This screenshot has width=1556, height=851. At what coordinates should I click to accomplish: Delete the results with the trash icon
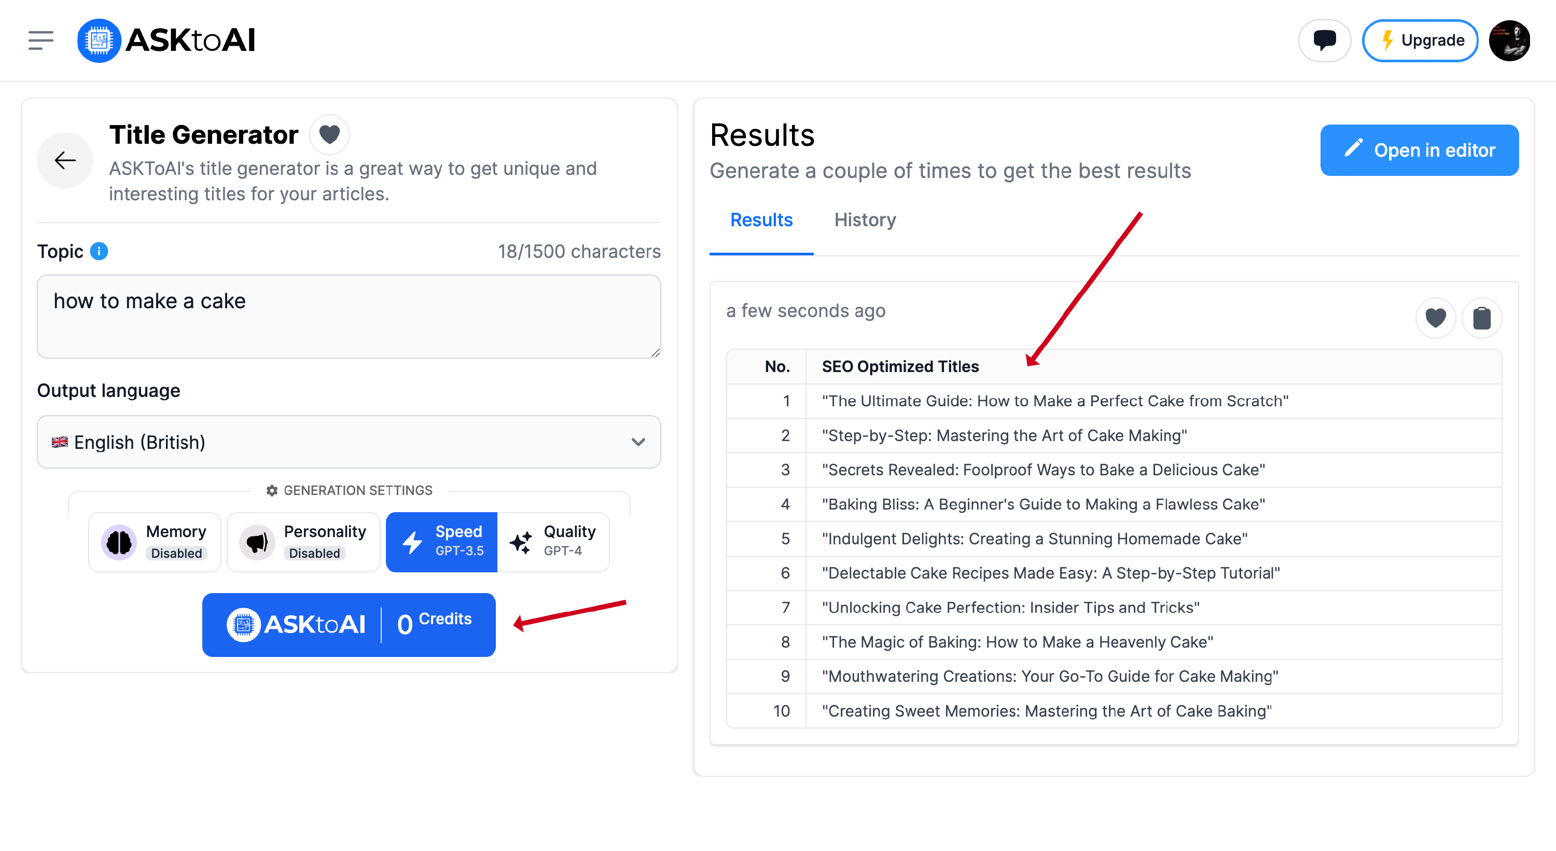(x=1483, y=318)
